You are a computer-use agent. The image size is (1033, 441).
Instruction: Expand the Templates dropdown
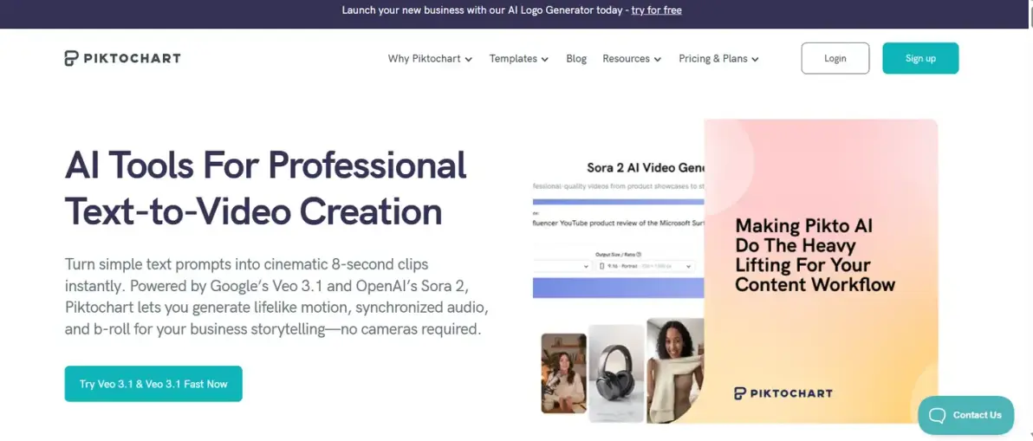click(518, 59)
